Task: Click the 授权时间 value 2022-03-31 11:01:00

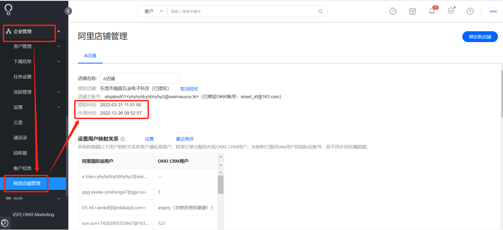Action: [121, 105]
